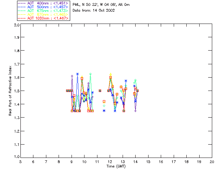This screenshot has width=218, height=175.
Task: Click the yellow diamond peak near 12 GMT
Action: click(x=110, y=74)
